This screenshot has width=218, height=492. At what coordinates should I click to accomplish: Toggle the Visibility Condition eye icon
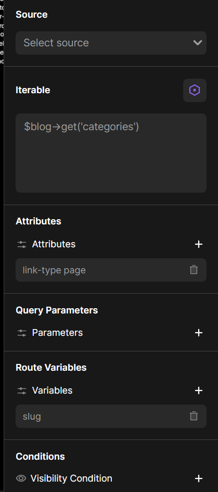21,478
